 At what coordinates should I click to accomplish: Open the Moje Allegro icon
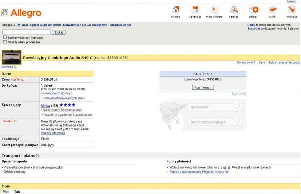pyautogui.click(x=214, y=9)
